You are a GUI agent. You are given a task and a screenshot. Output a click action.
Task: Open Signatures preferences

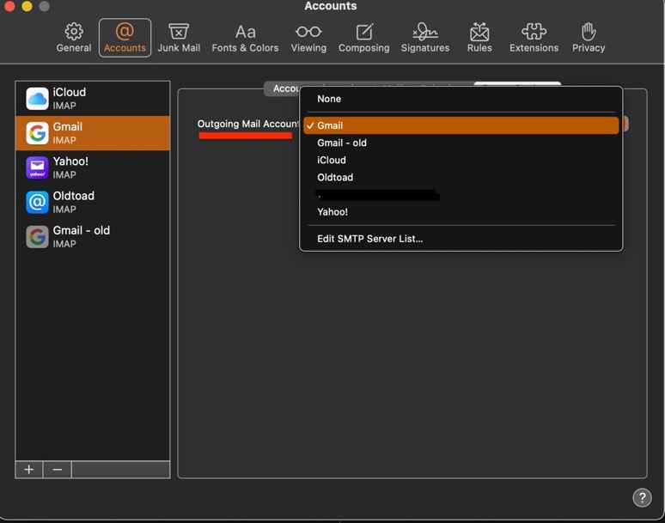pos(425,38)
